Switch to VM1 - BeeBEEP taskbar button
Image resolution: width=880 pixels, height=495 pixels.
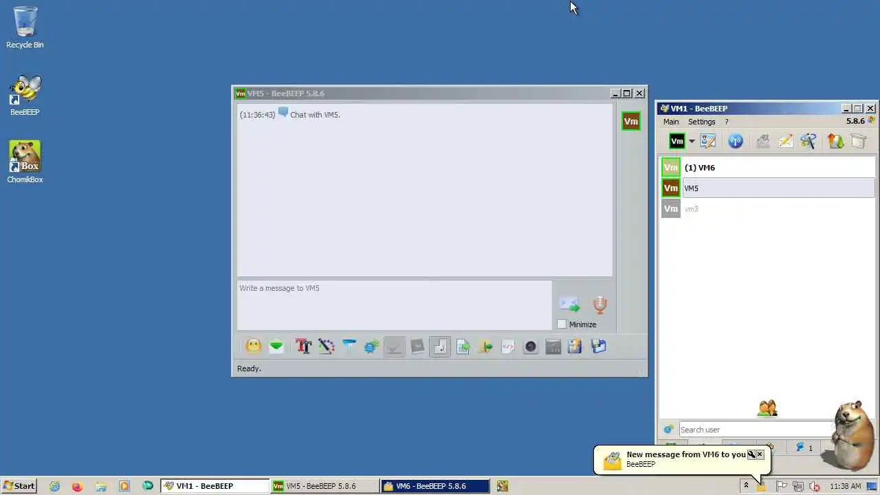pos(215,486)
